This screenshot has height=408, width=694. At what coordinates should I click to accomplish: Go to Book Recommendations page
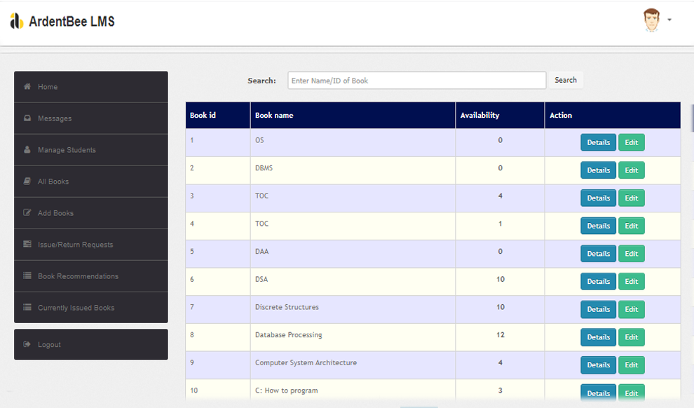tap(78, 276)
